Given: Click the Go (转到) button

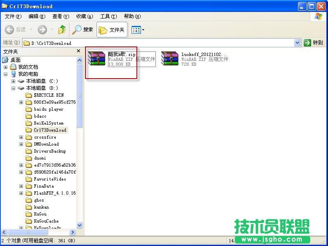Looking at the screenshot, I should (314, 43).
